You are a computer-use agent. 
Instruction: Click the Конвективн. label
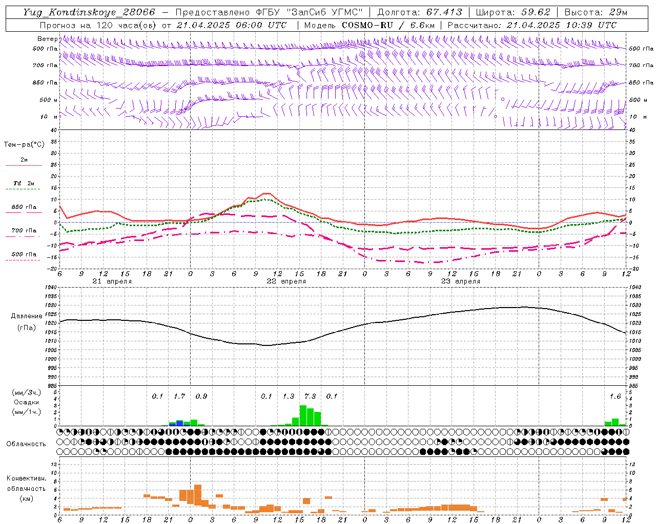point(26,478)
